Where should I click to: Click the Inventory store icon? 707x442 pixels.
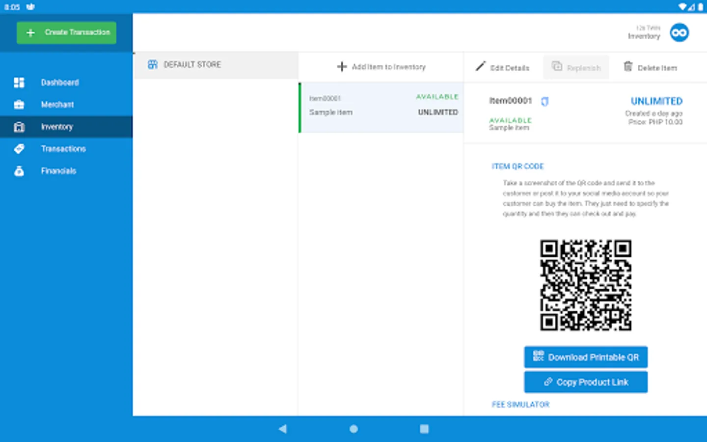pyautogui.click(x=19, y=127)
